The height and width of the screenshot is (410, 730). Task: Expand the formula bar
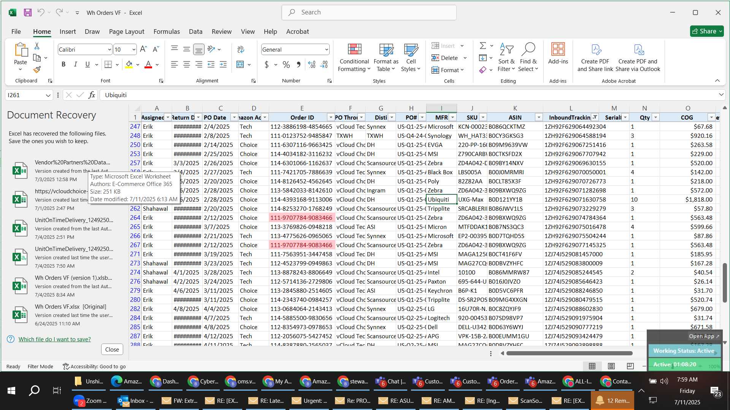click(721, 95)
